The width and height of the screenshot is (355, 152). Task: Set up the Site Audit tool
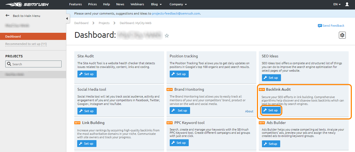[x=87, y=74]
